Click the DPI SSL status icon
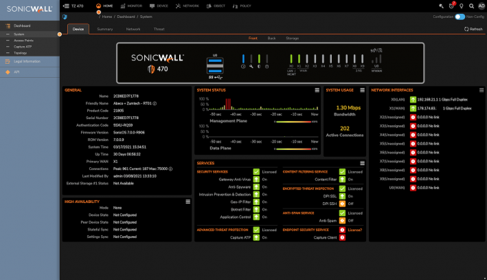This screenshot has height=280, width=487. click(342, 196)
